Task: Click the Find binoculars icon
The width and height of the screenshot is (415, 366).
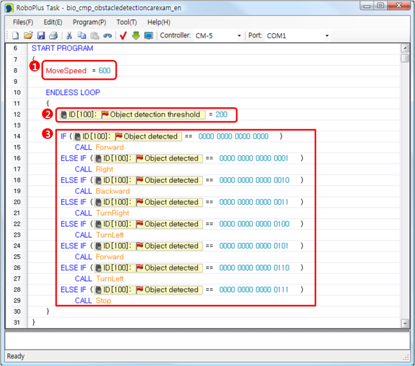Action: [107, 36]
